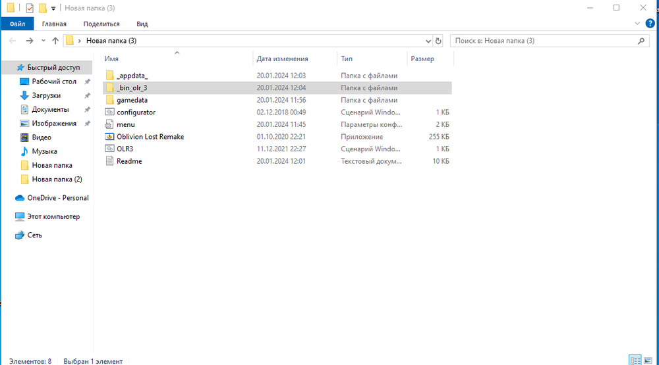Open recent locations dropdown arrow
Viewport: 659px width, 365px height.
pyautogui.click(x=43, y=41)
